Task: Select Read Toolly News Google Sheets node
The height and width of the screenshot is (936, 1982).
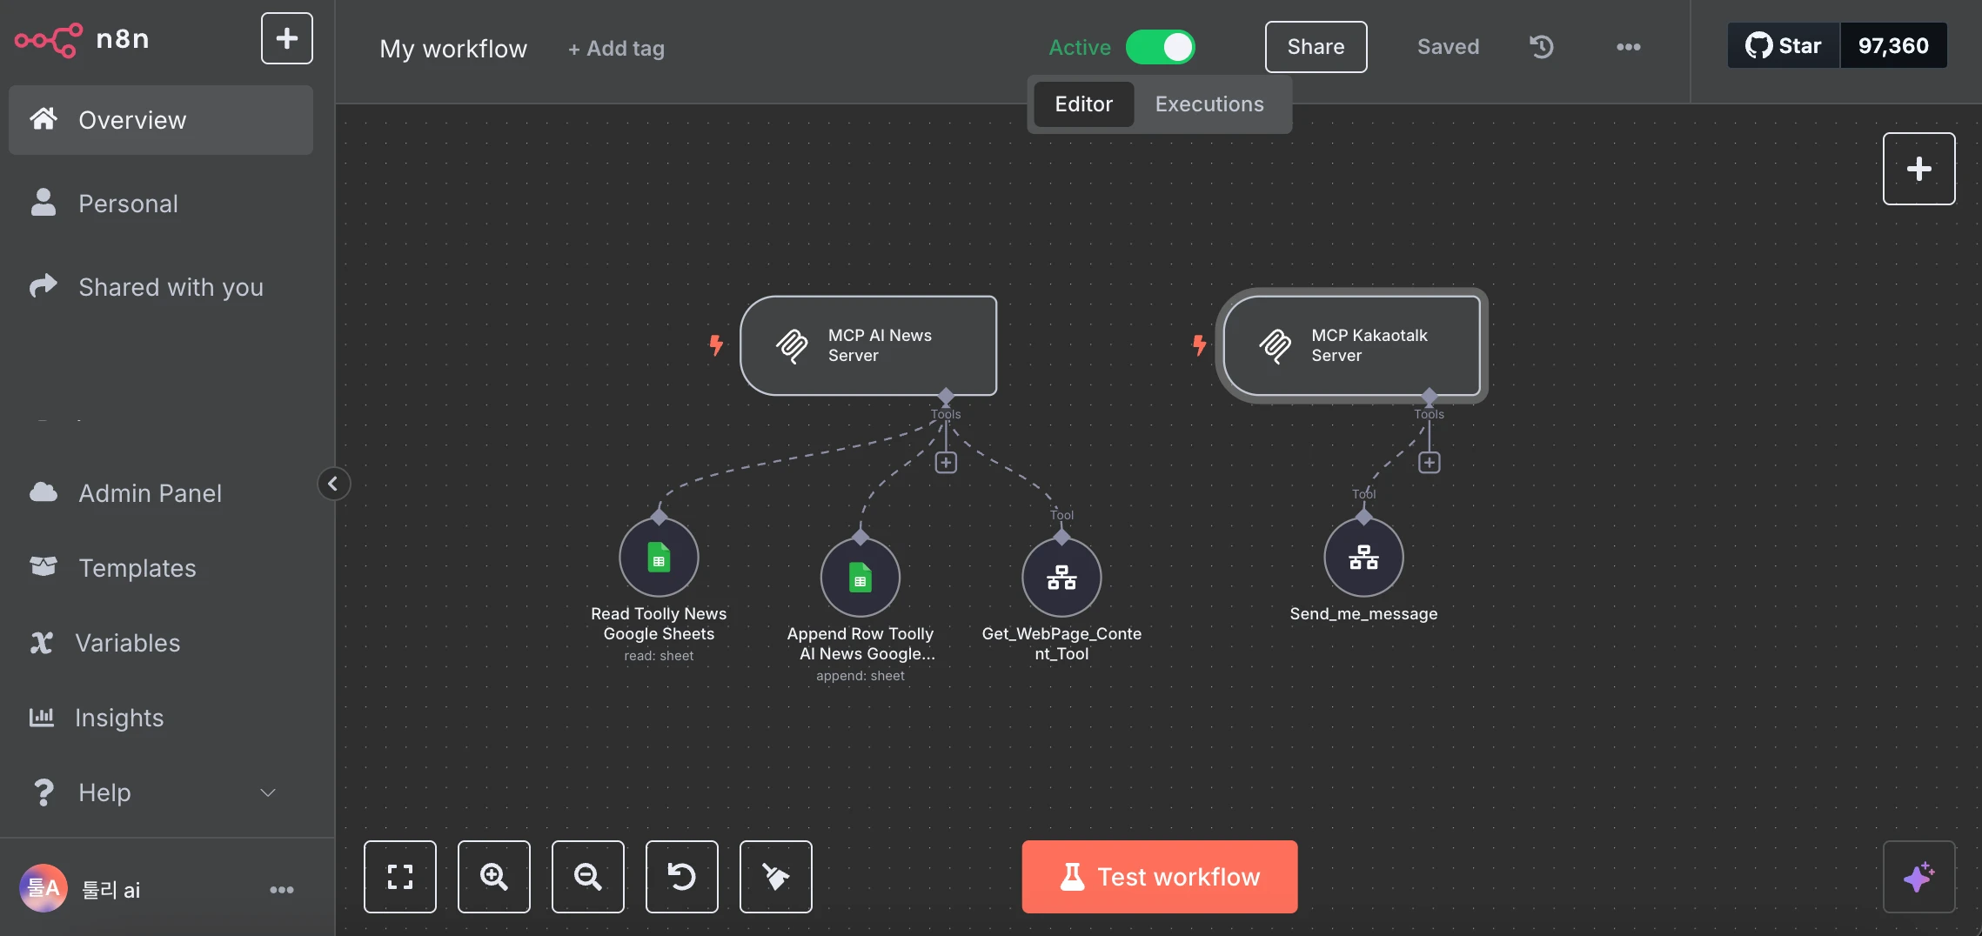Action: [x=659, y=558]
